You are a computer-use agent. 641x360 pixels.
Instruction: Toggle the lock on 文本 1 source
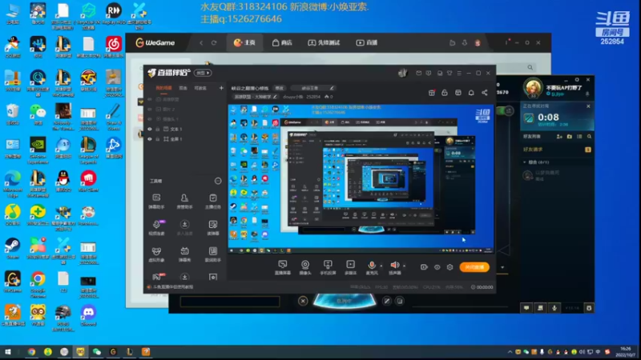pos(158,129)
